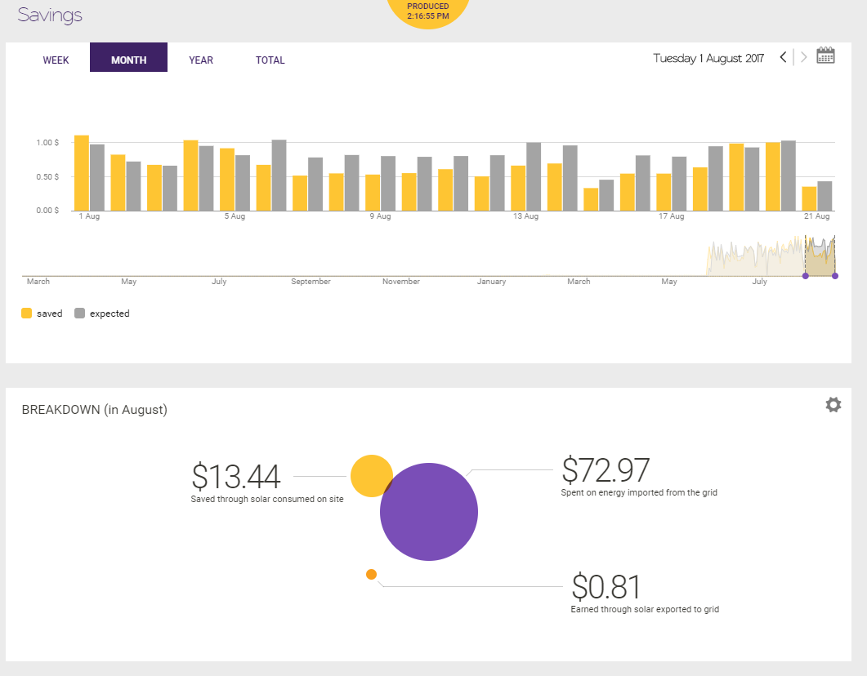Image resolution: width=867 pixels, height=676 pixels.
Task: Select the MONTH tab
Action: pyautogui.click(x=128, y=60)
